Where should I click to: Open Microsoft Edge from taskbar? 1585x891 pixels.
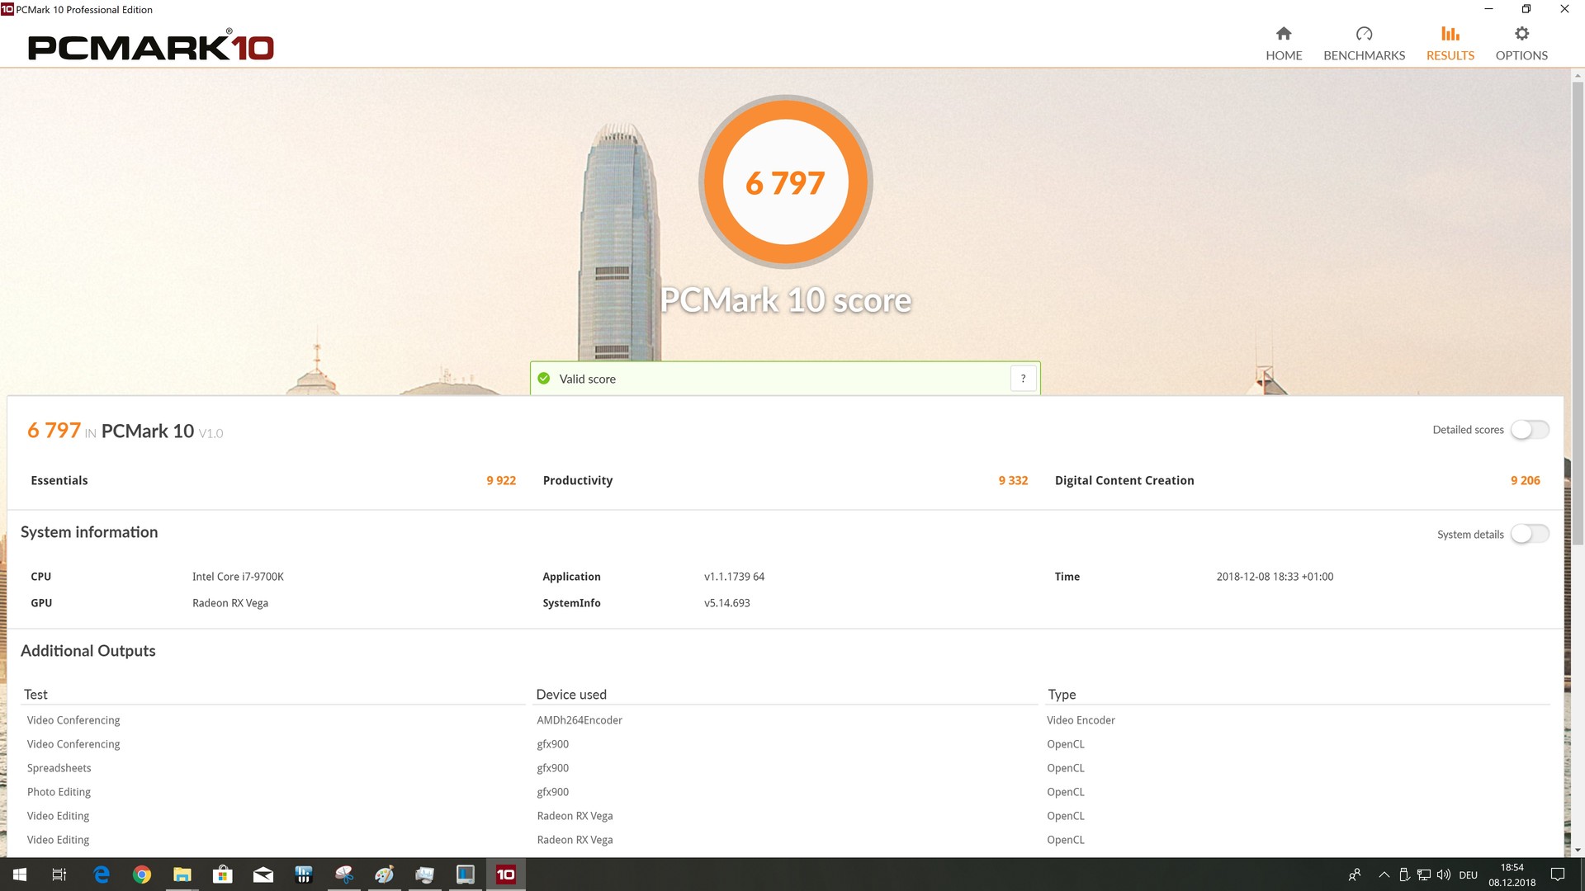pos(102,874)
